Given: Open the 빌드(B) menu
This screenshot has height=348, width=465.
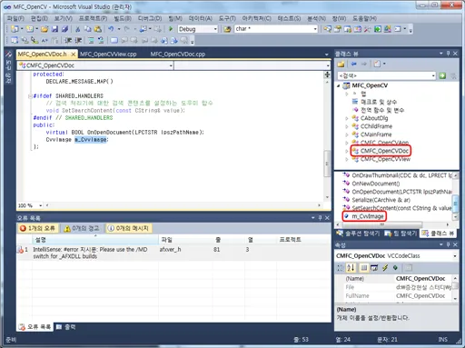Looking at the screenshot, I should coord(123,19).
